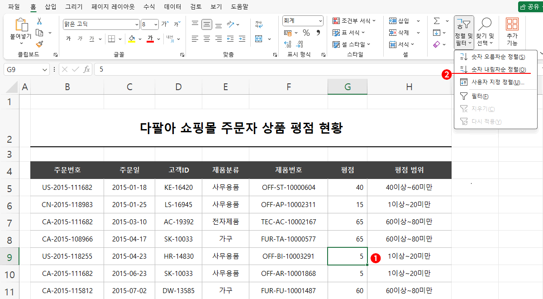Viewport: 543px width, 299px height.
Task: Click the Fill down icon
Action: click(437, 33)
